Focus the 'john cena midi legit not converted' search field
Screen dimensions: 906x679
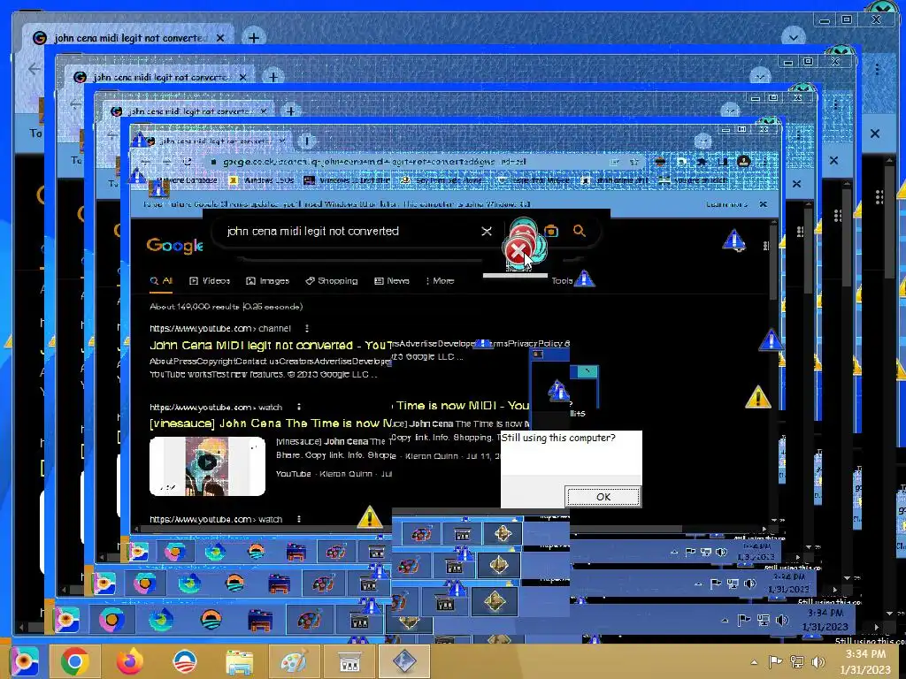(347, 231)
